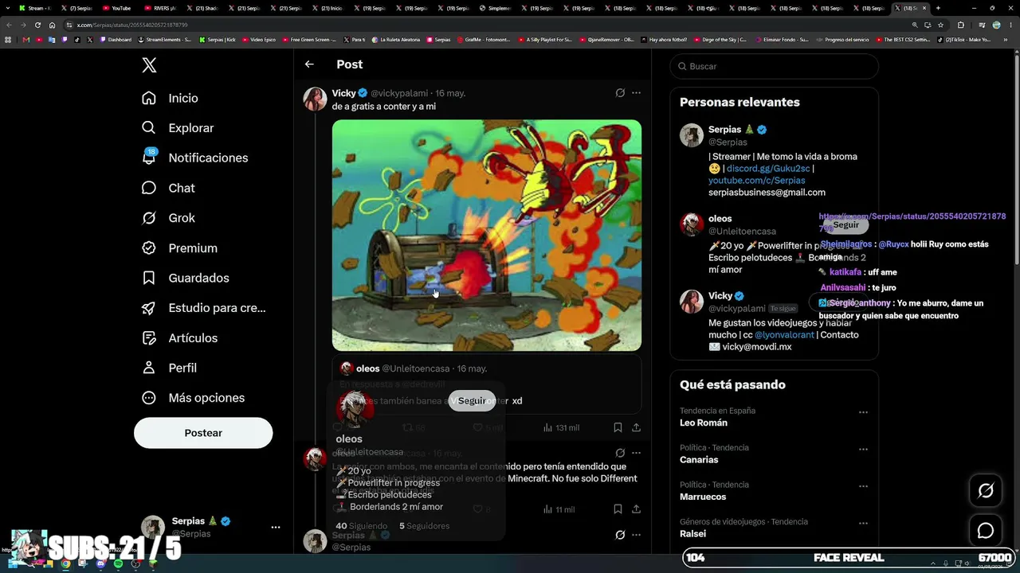
Task: Go to Inicio in the sidebar
Action: [x=170, y=98]
